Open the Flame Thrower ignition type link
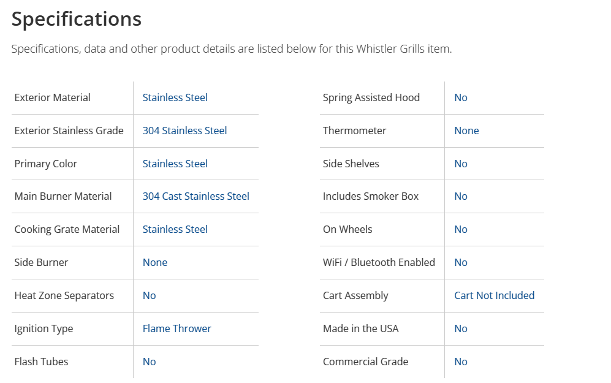The width and height of the screenshot is (611, 383). [x=176, y=328]
